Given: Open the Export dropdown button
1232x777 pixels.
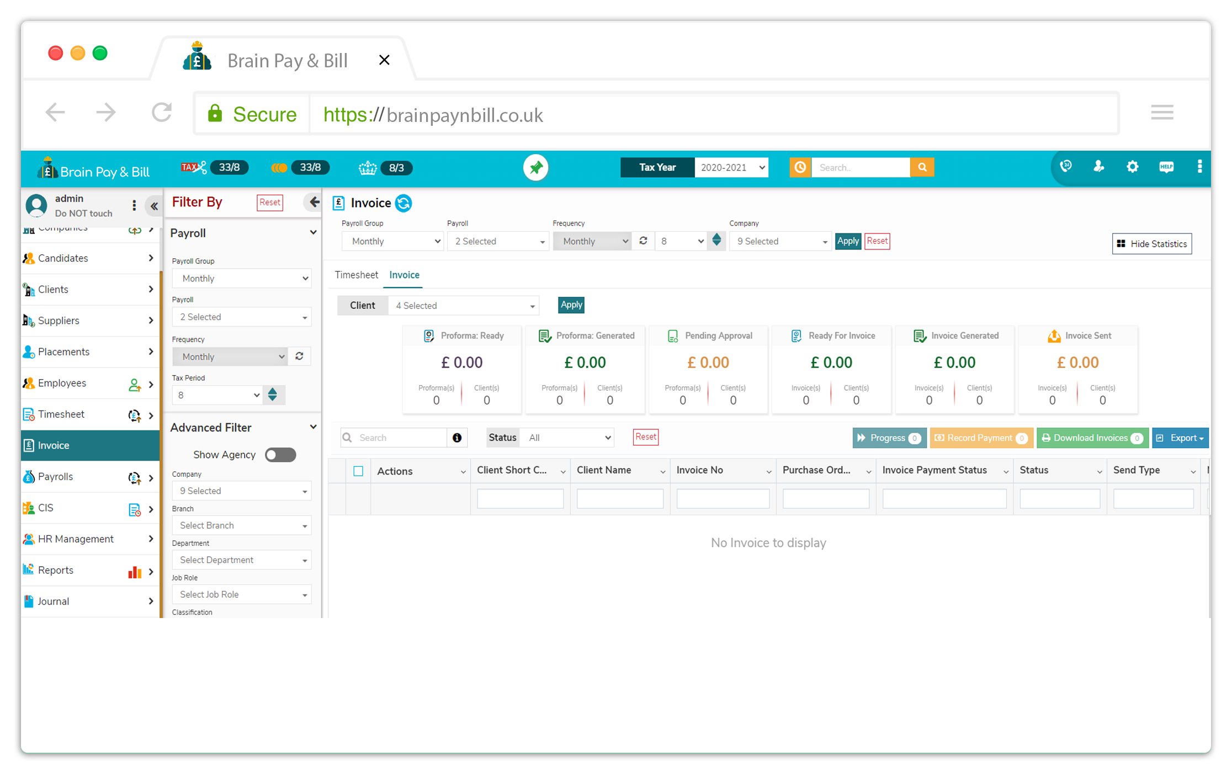Looking at the screenshot, I should coord(1180,438).
